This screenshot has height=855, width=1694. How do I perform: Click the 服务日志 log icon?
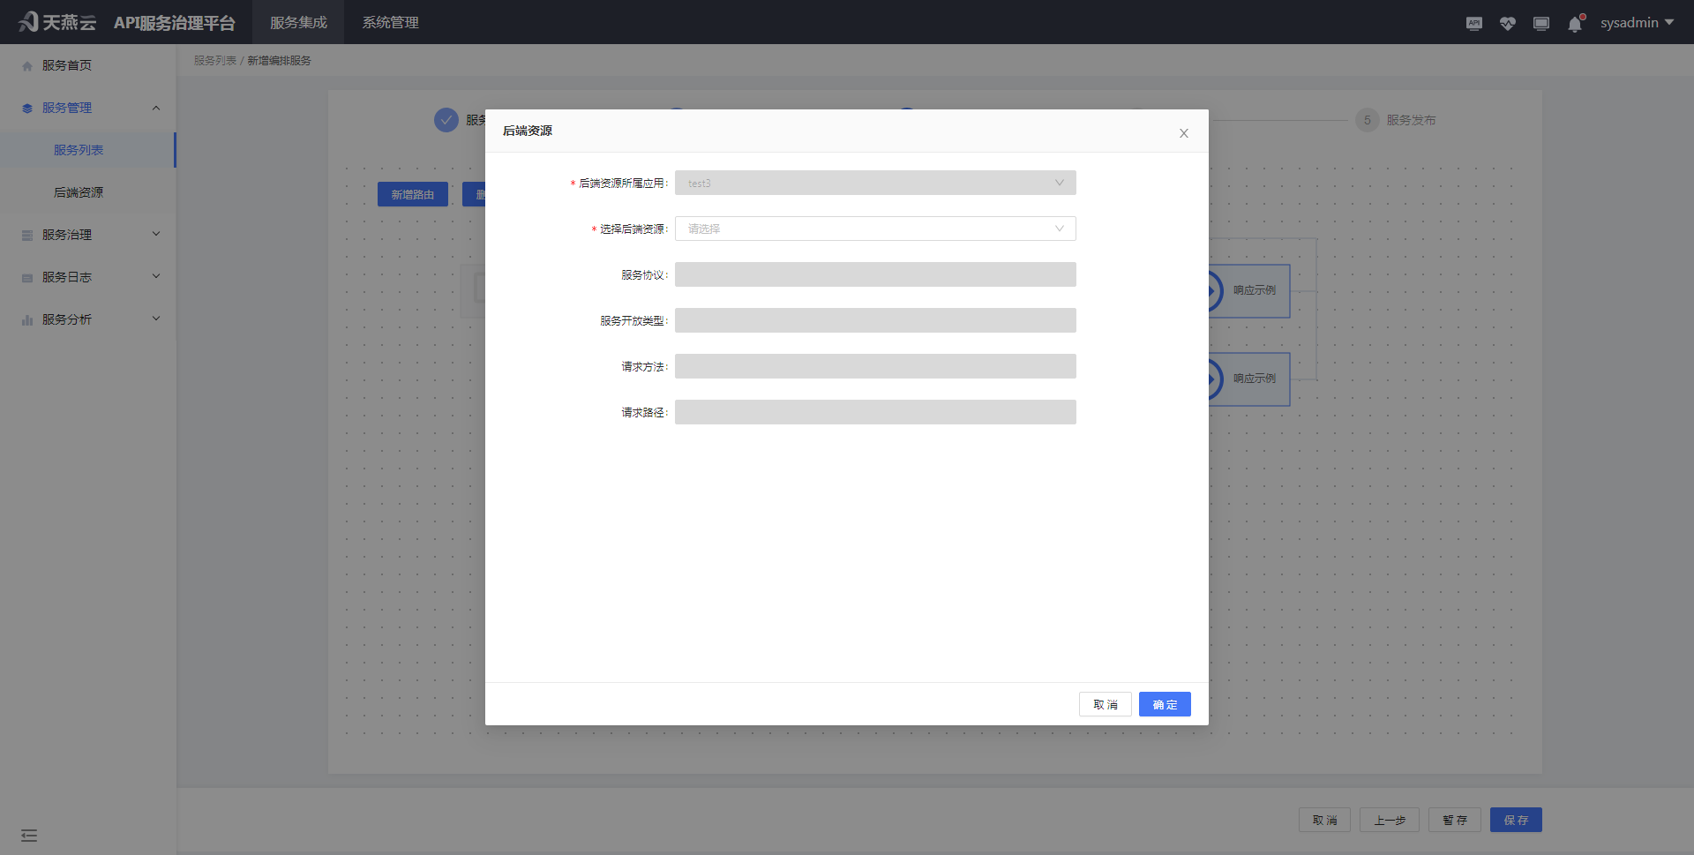coord(26,276)
